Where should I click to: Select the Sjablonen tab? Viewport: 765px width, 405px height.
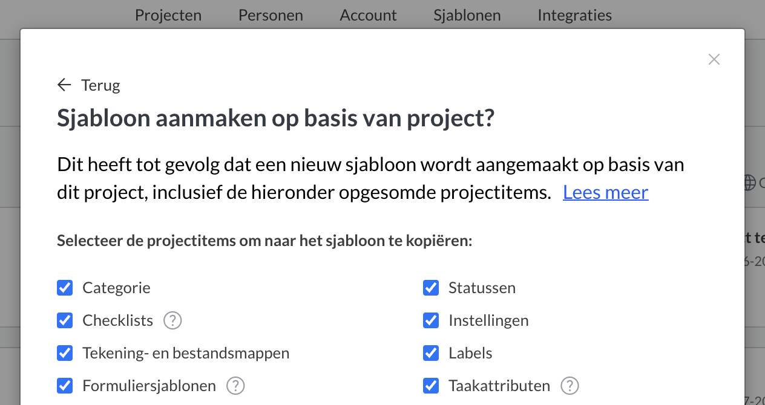467,15
